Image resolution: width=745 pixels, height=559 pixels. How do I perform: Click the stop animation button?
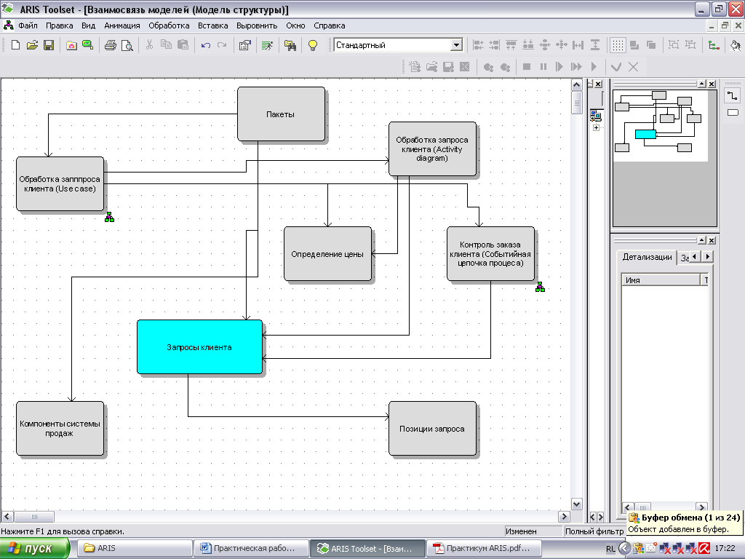point(527,66)
